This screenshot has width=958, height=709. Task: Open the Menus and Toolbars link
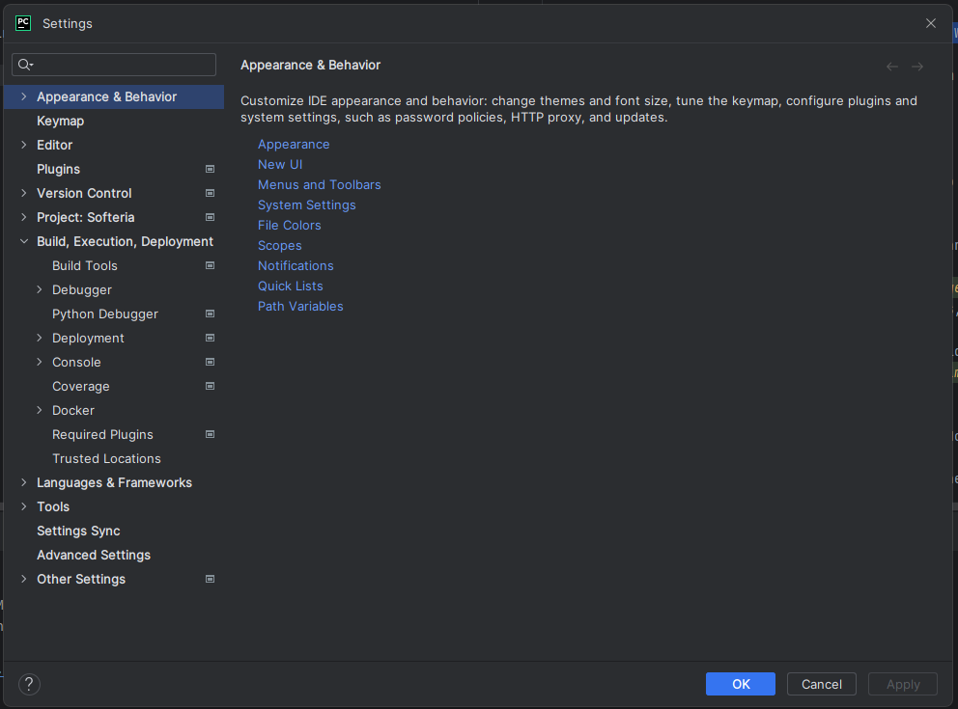[x=319, y=184]
